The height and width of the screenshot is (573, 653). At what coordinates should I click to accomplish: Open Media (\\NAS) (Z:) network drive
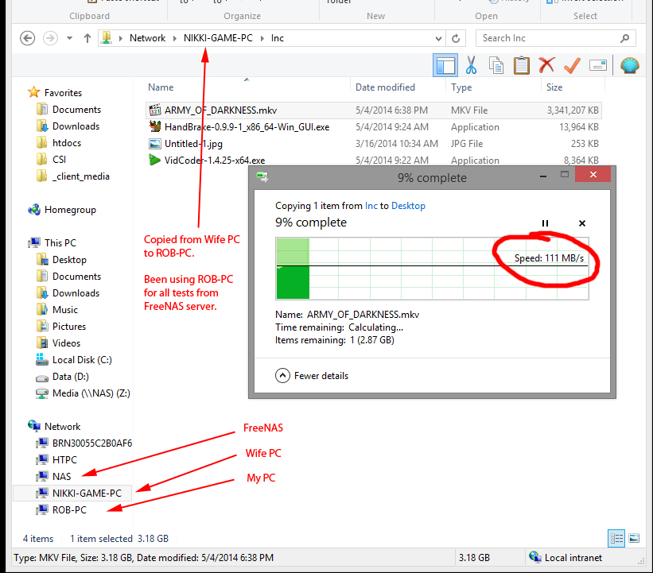[x=91, y=393]
